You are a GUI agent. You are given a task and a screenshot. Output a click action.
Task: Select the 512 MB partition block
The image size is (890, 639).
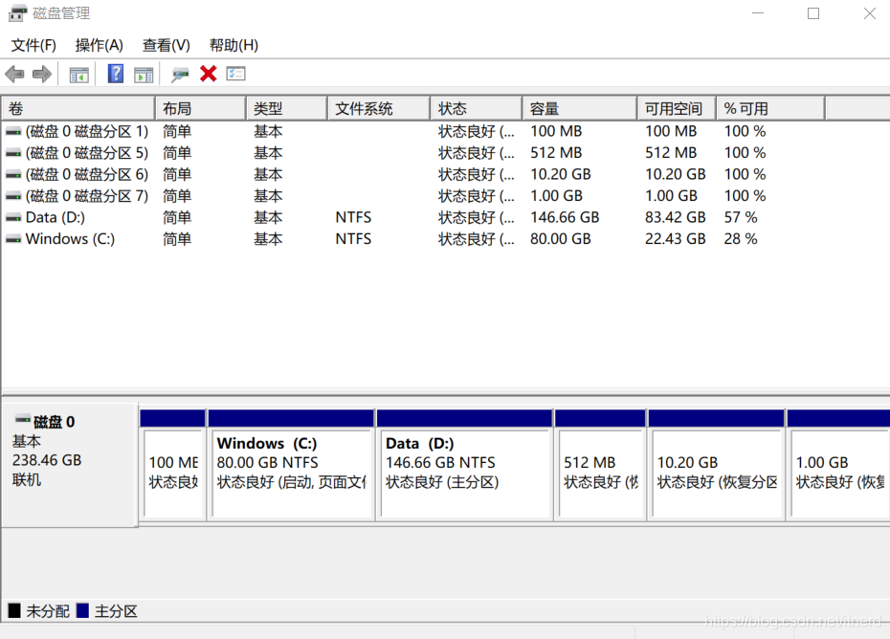point(601,465)
